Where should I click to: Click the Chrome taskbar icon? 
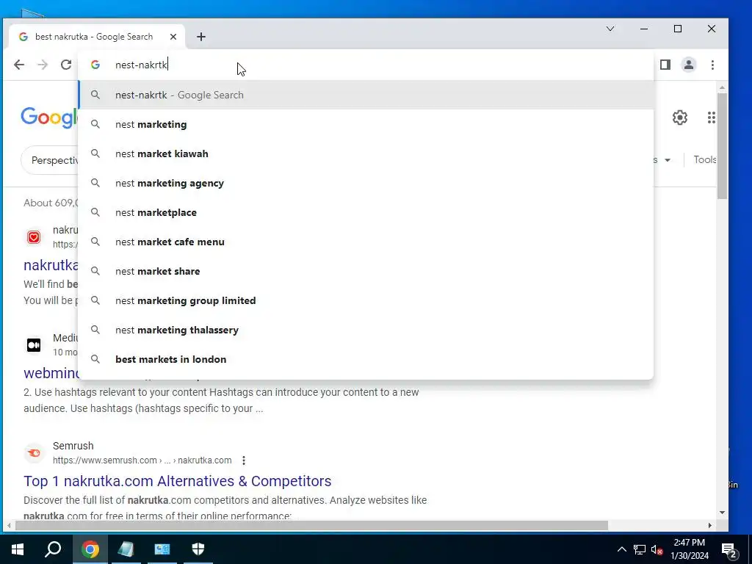(90, 549)
